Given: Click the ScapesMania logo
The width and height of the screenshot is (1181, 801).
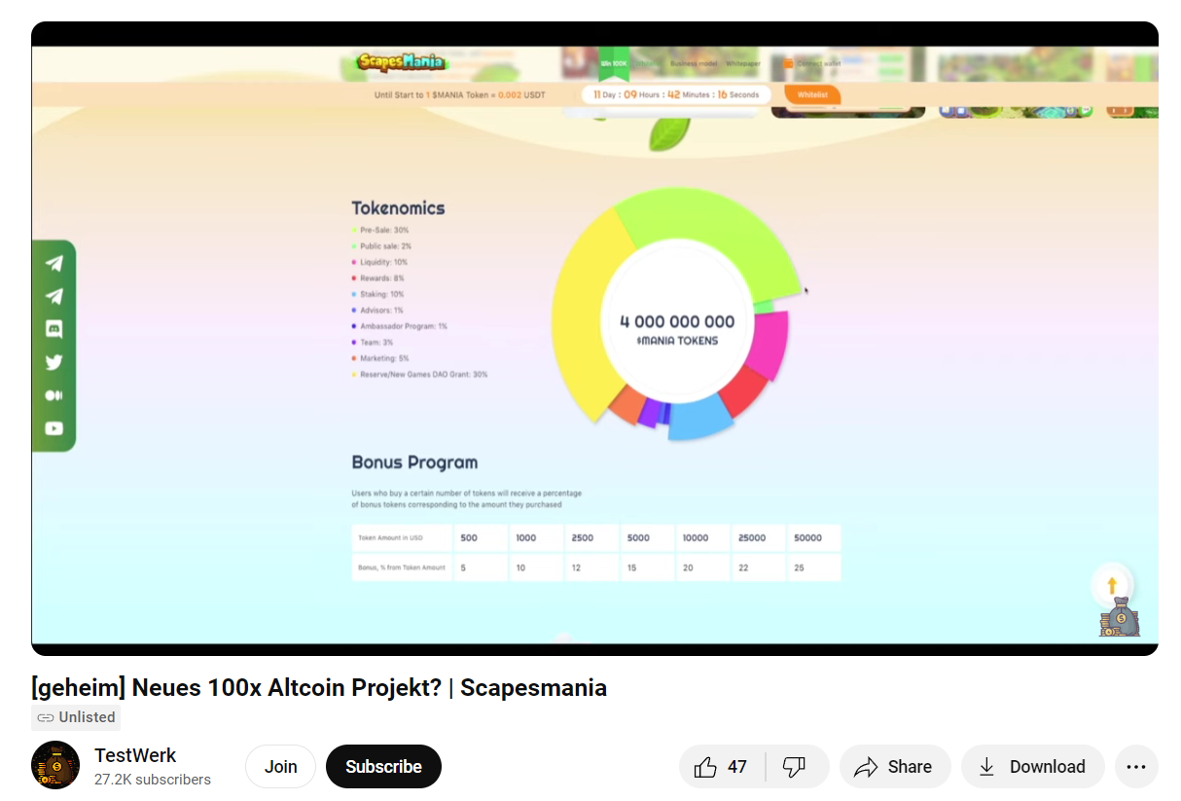Looking at the screenshot, I should pos(401,62).
